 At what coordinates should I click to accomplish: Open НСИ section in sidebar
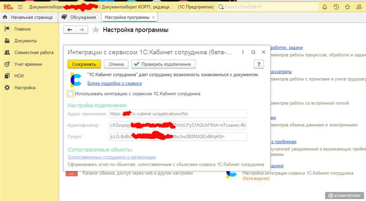pyautogui.click(x=19, y=76)
